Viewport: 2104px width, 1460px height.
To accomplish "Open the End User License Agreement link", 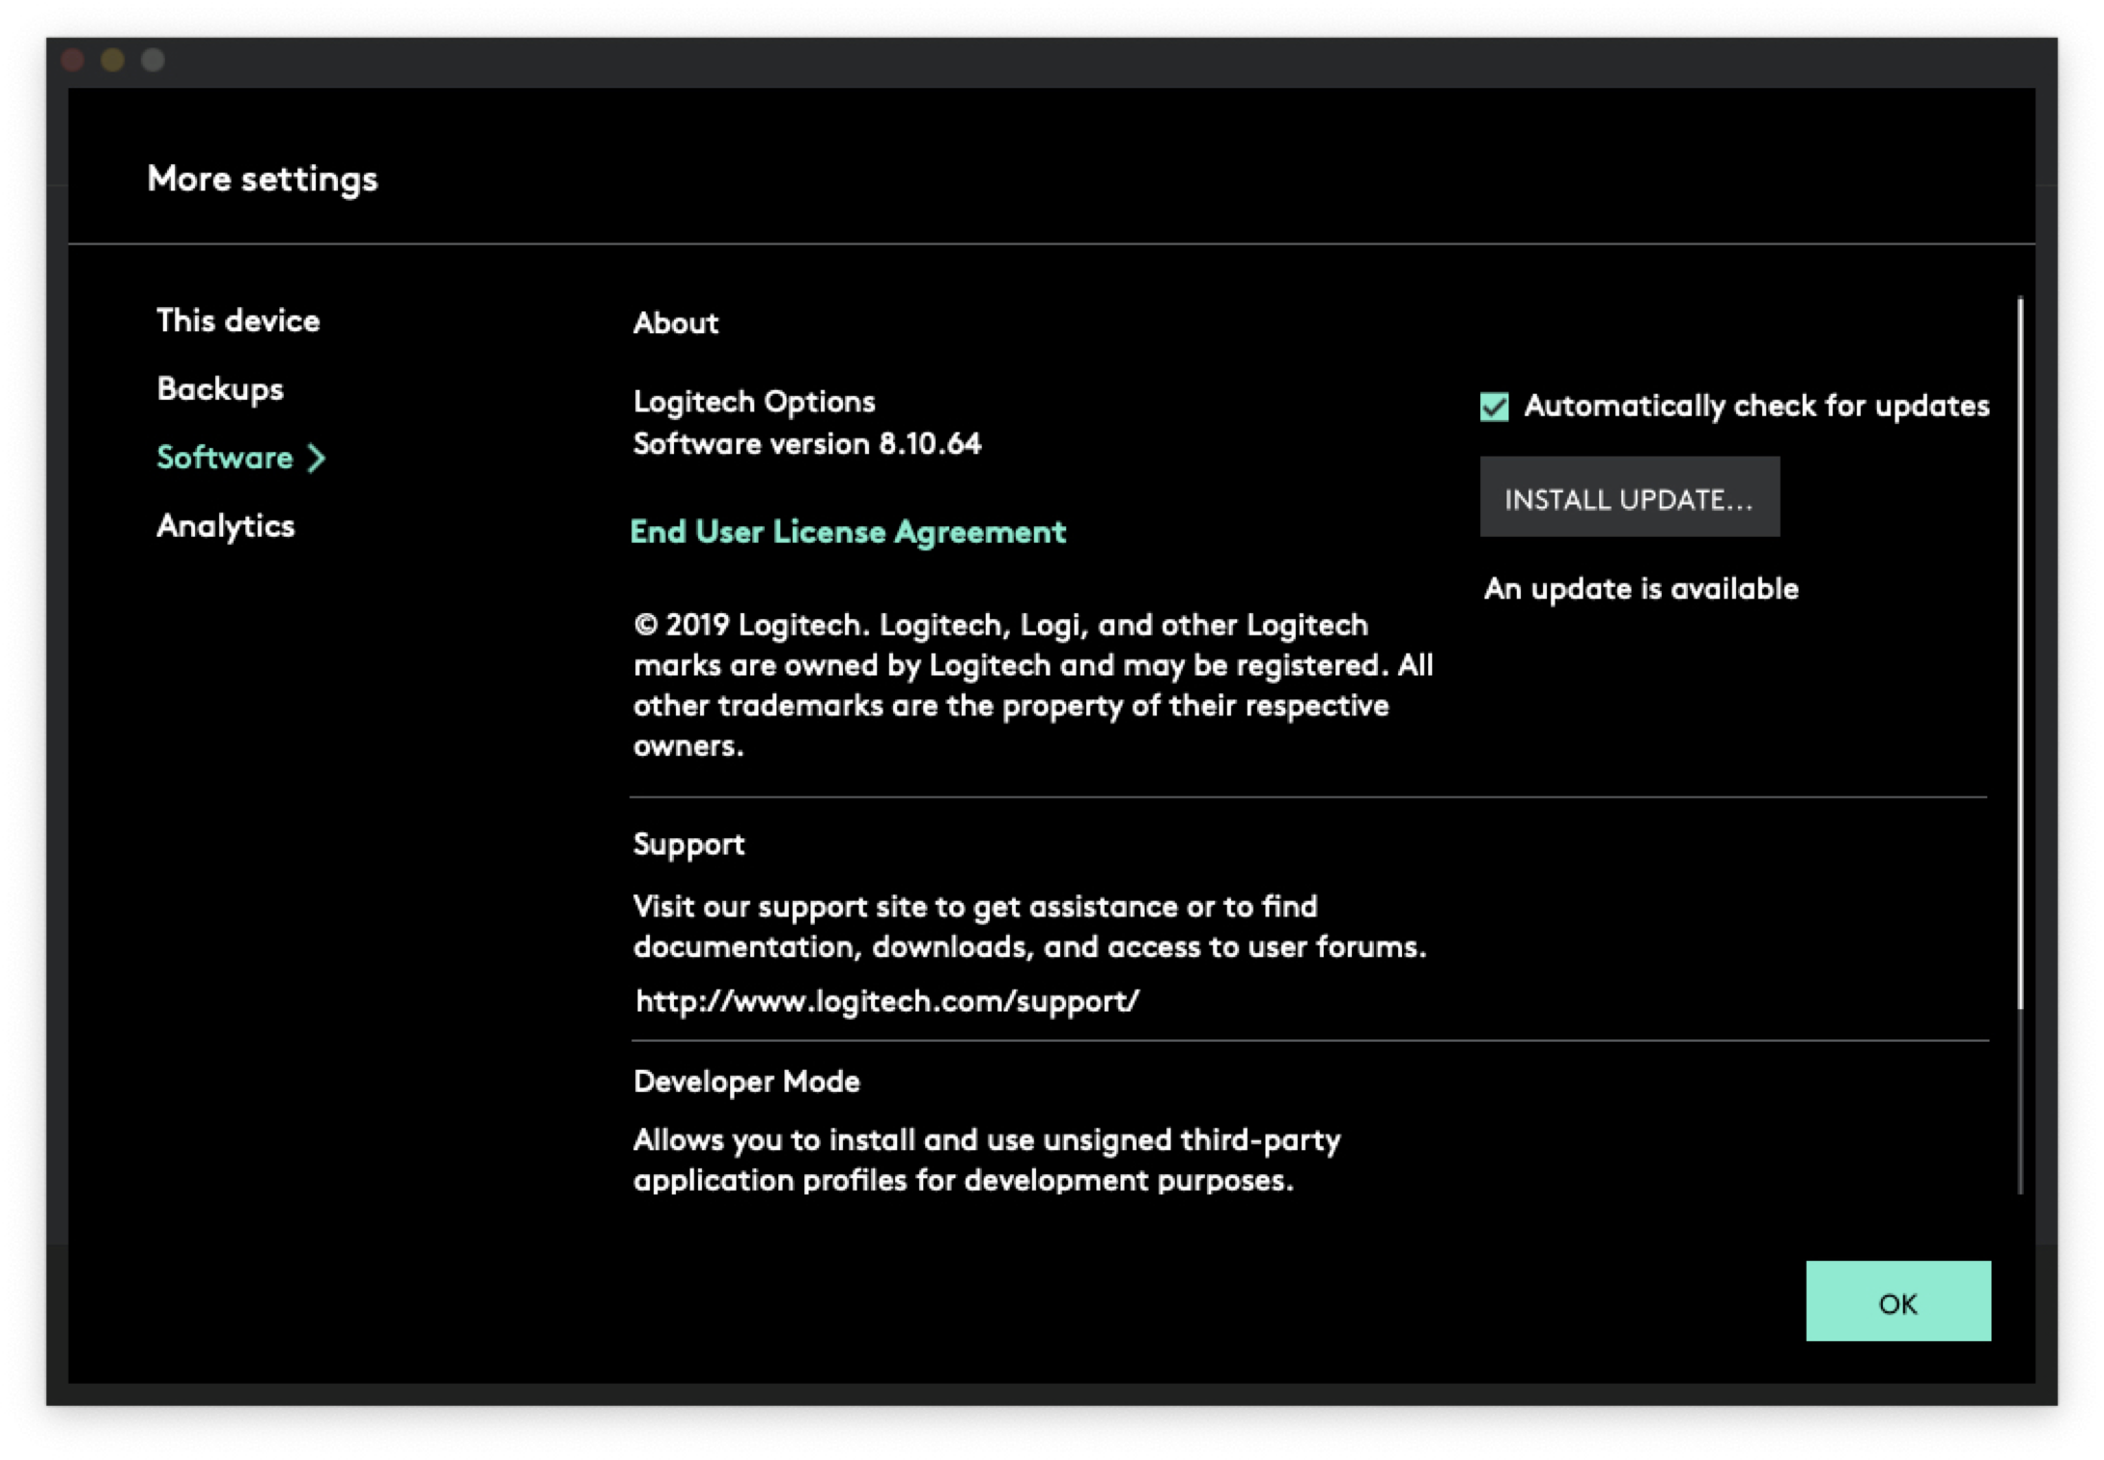I will 848,532.
